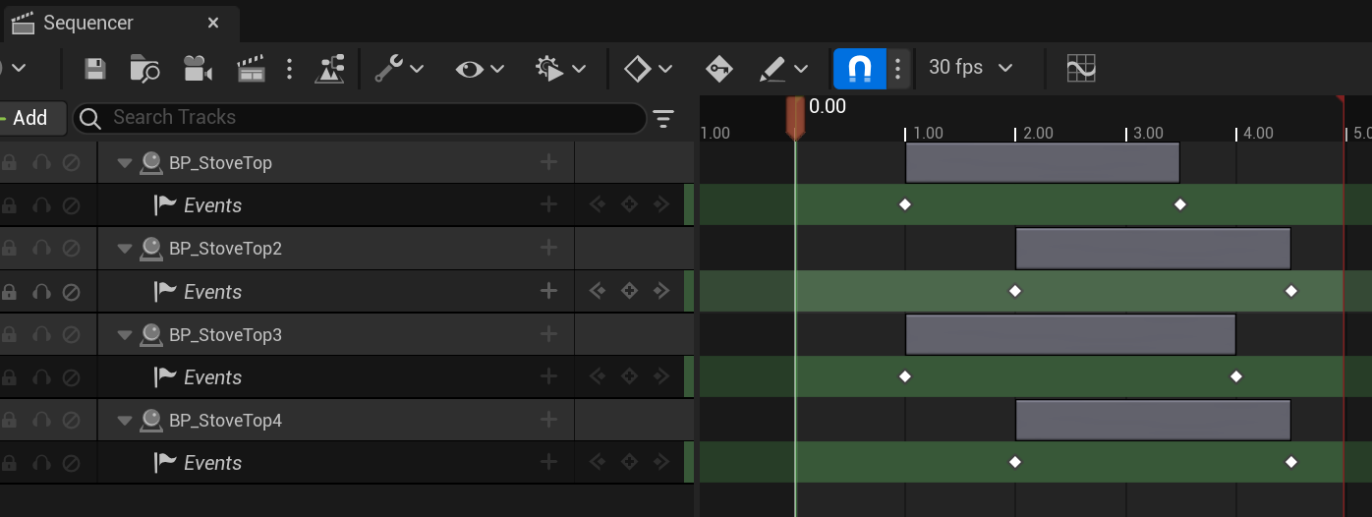The image size is (1372, 517).
Task: Open the track filter options icon
Action: click(x=664, y=119)
